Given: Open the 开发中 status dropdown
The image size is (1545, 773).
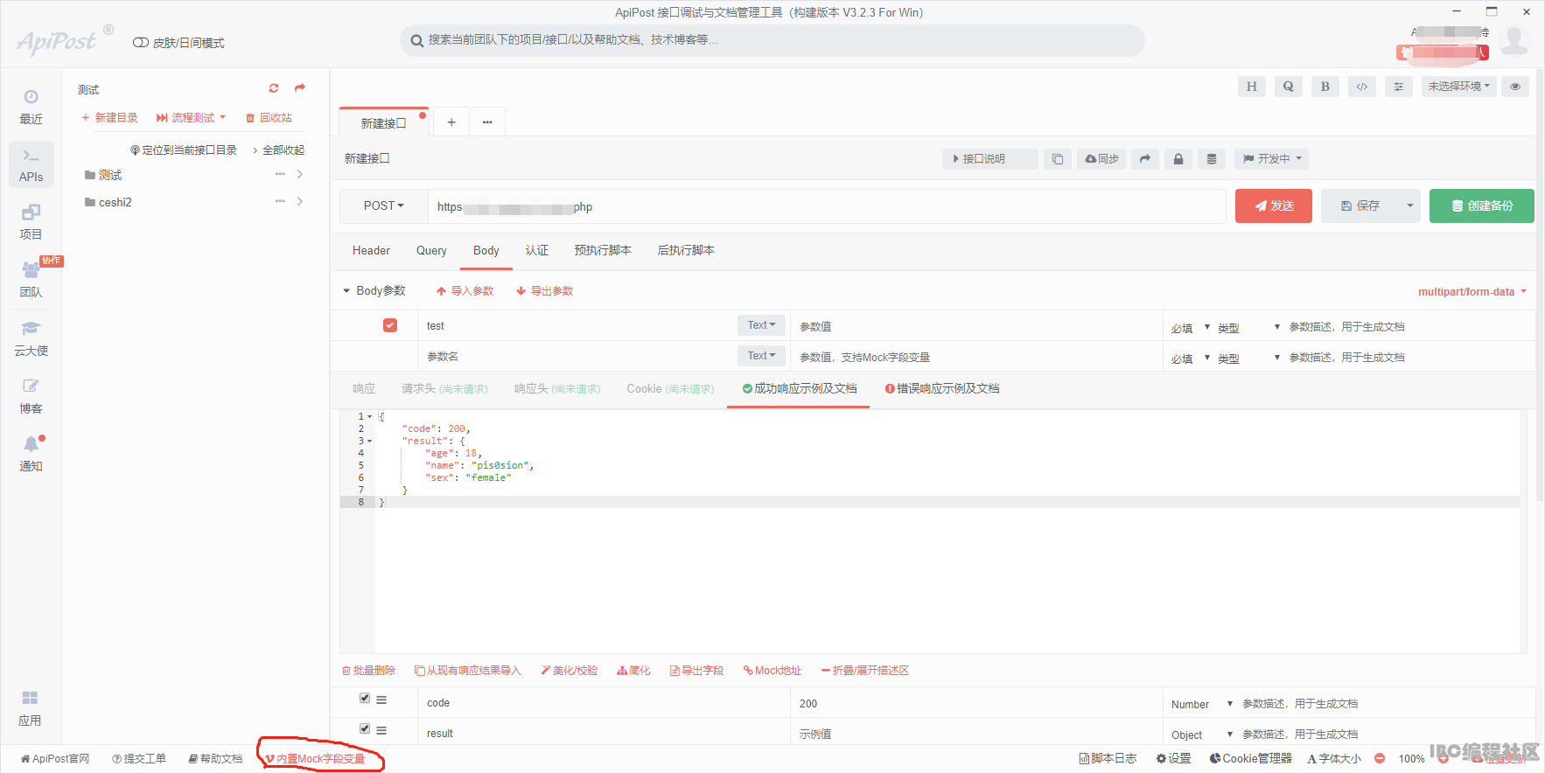Looking at the screenshot, I should click(x=1273, y=159).
